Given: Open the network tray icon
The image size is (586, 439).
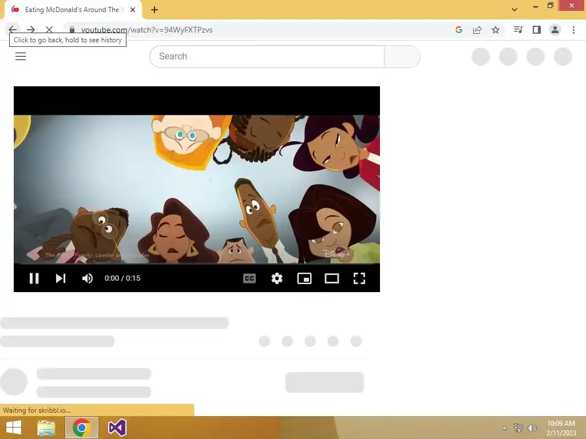Looking at the screenshot, I should [518, 428].
